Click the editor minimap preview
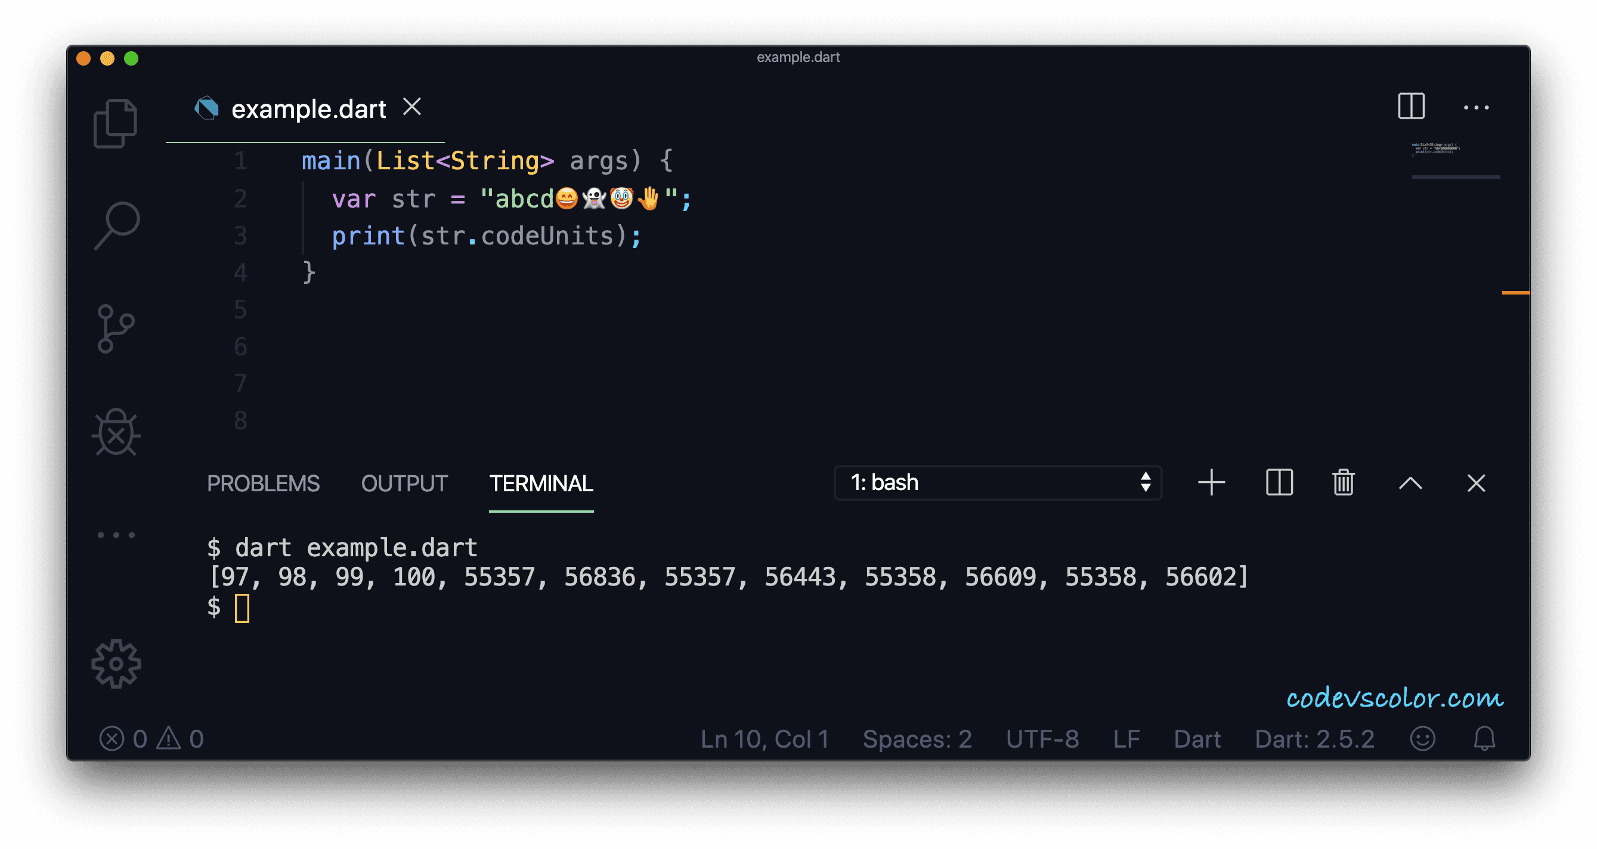This screenshot has height=849, width=1597. [x=1437, y=149]
